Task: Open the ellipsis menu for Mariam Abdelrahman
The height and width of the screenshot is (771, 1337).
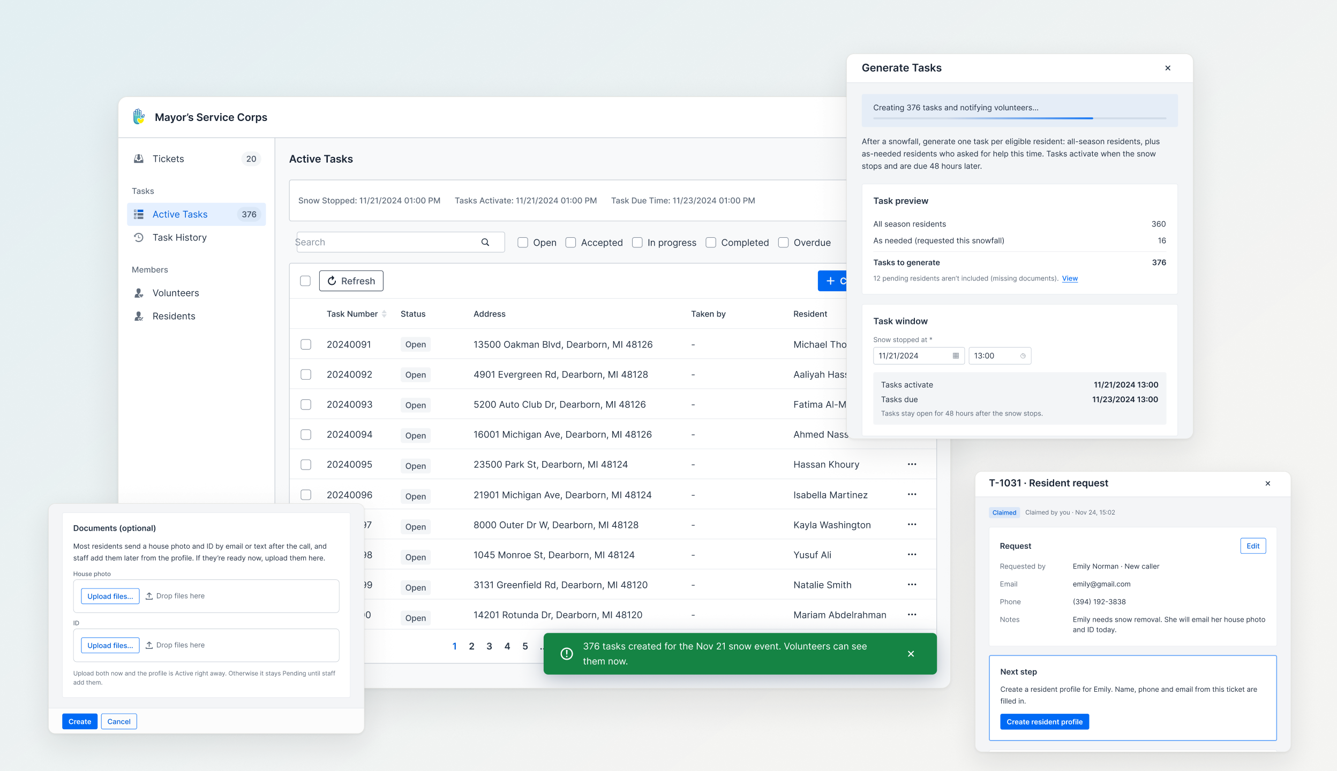Action: pos(912,614)
